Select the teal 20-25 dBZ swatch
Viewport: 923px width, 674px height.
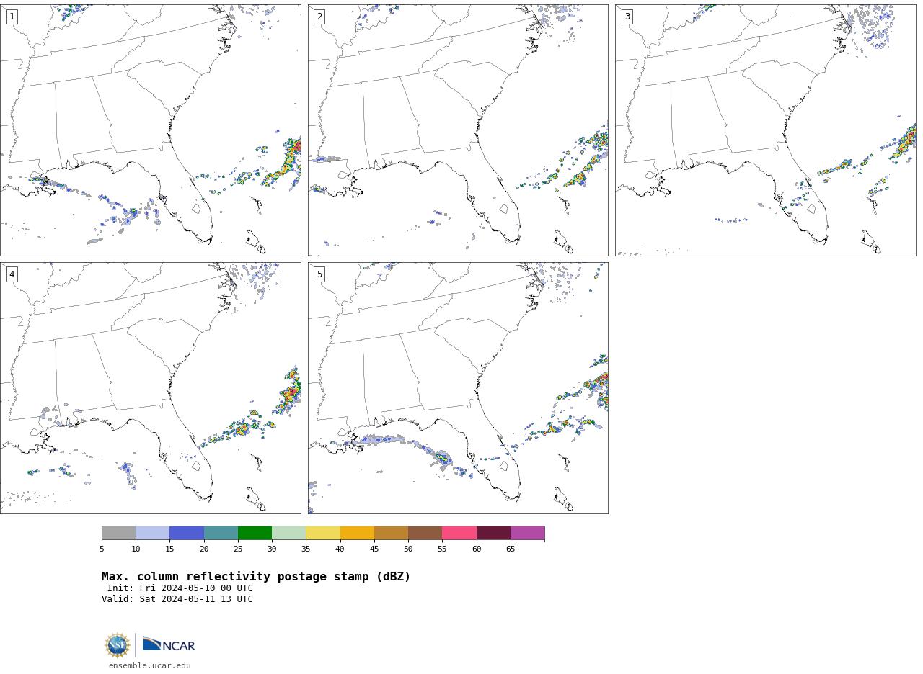[x=221, y=533]
